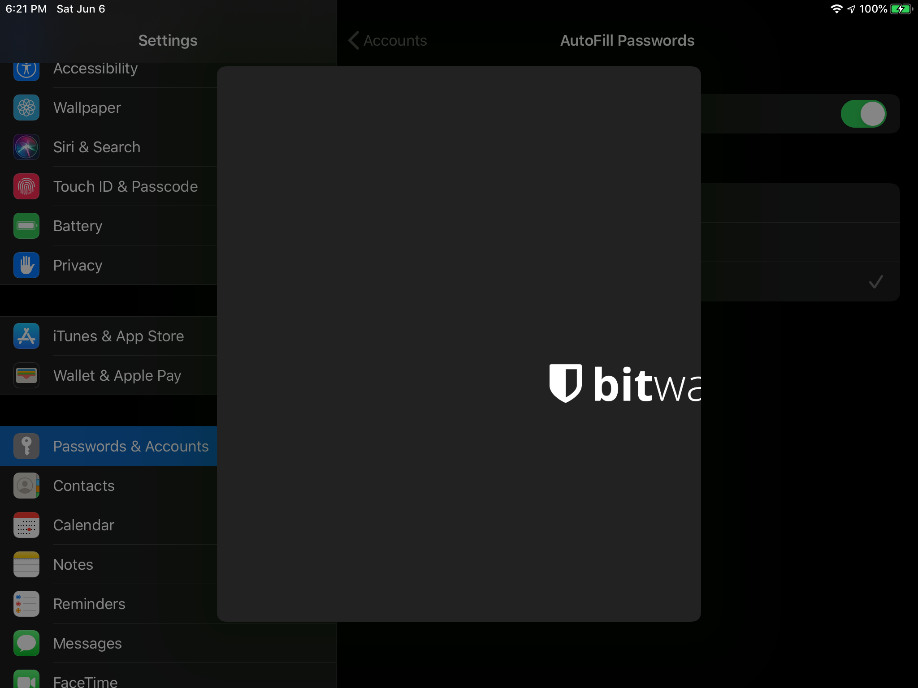The height and width of the screenshot is (688, 918).
Task: Select Messages in the sidebar
Action: point(87,643)
